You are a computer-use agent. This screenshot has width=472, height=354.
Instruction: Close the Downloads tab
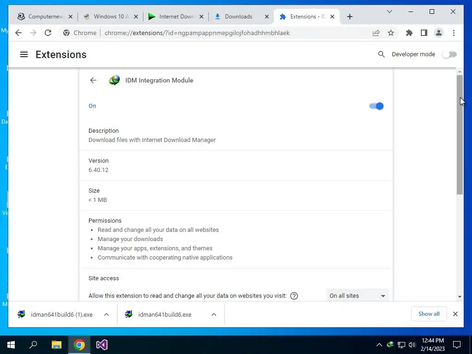pyautogui.click(x=267, y=17)
